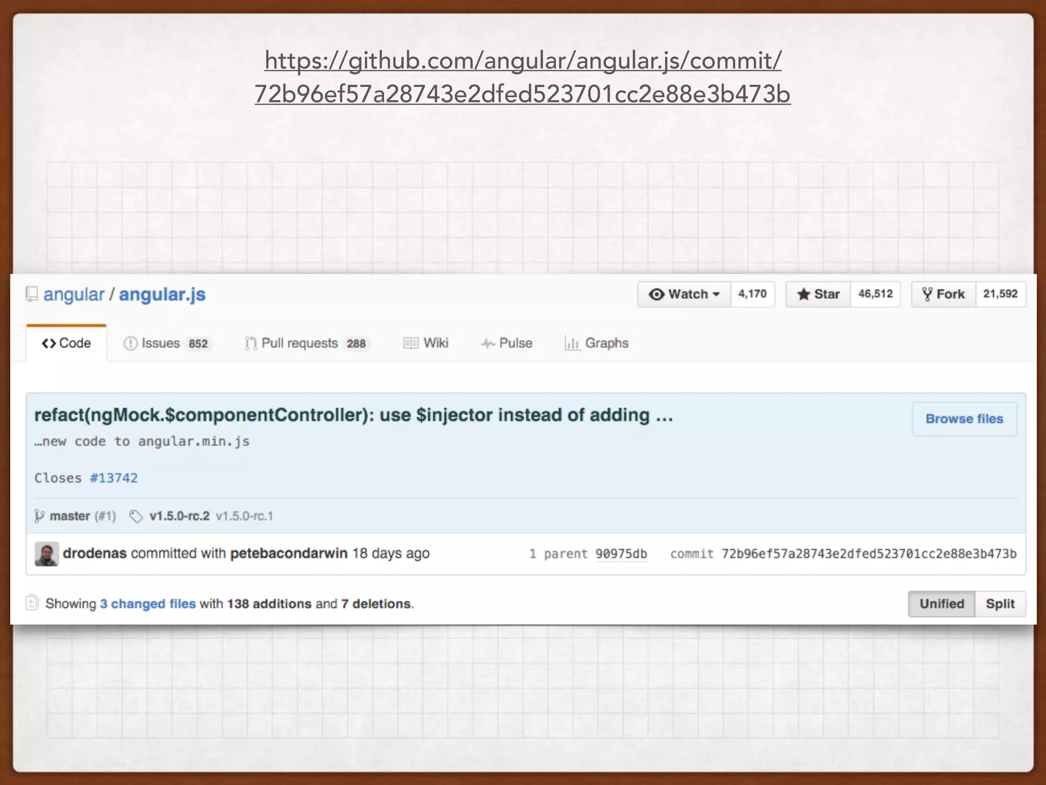Click the repository book icon beside angular
The width and height of the screenshot is (1046, 785).
[x=32, y=294]
